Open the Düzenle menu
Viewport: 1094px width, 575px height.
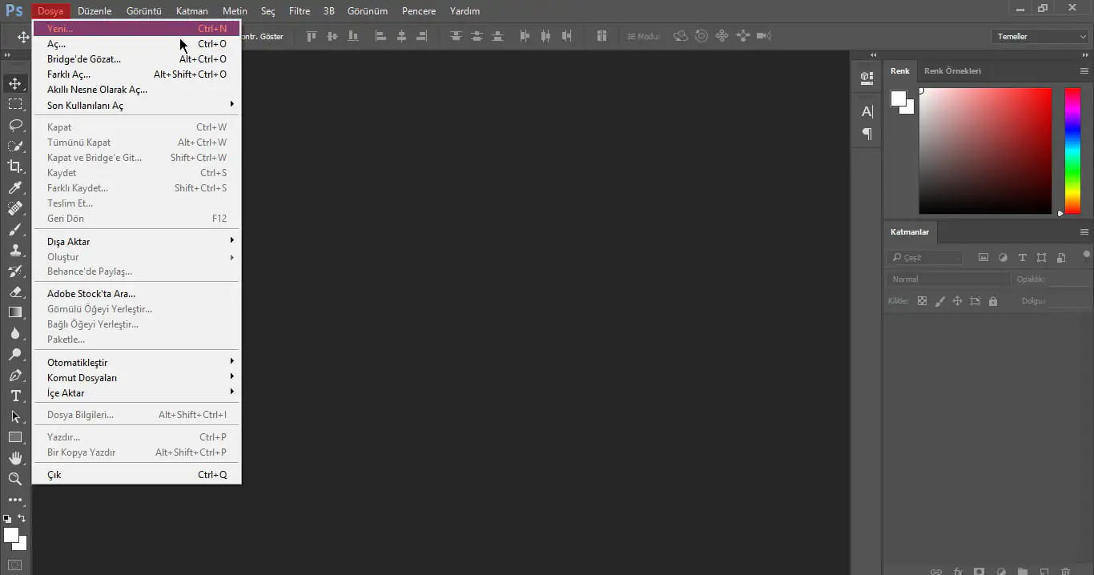point(95,11)
